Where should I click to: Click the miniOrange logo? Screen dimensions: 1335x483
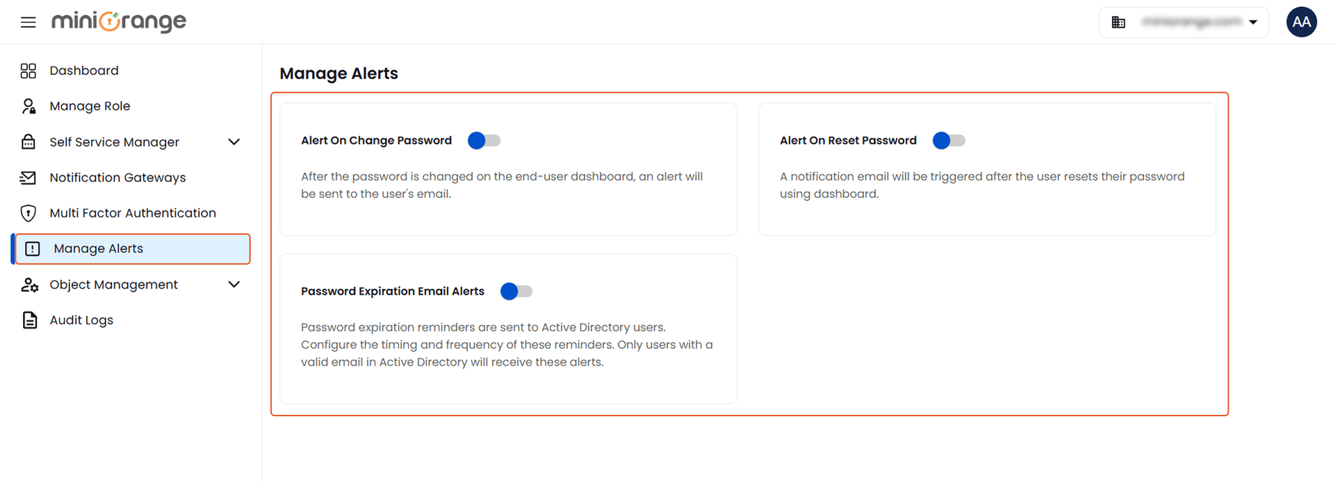click(x=118, y=22)
